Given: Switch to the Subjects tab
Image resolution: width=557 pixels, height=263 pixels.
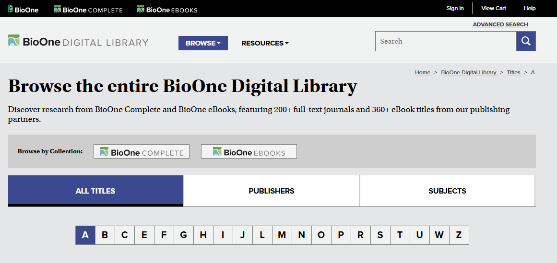Looking at the screenshot, I should pyautogui.click(x=447, y=191).
